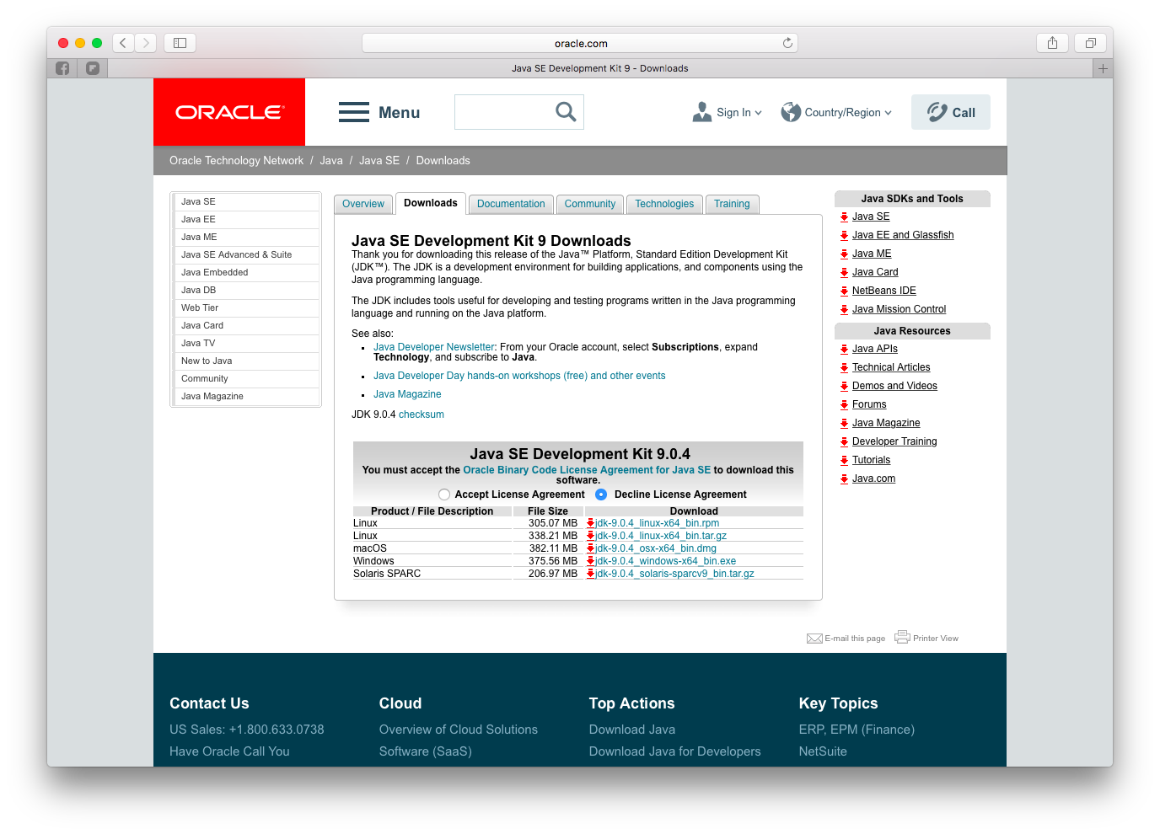Click the search magnifier icon

[566, 111]
